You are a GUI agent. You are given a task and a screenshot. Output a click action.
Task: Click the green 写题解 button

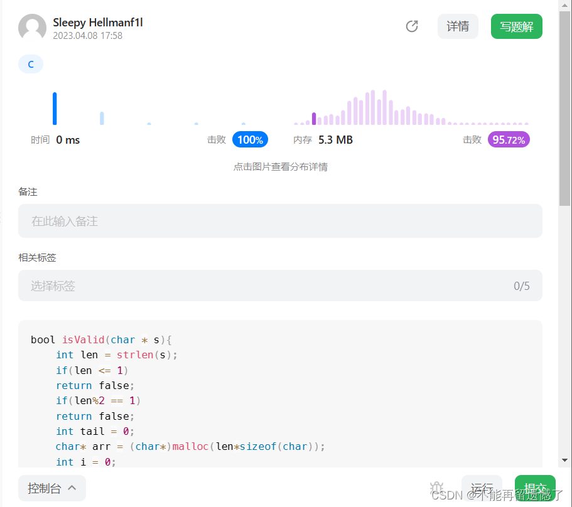click(x=517, y=26)
